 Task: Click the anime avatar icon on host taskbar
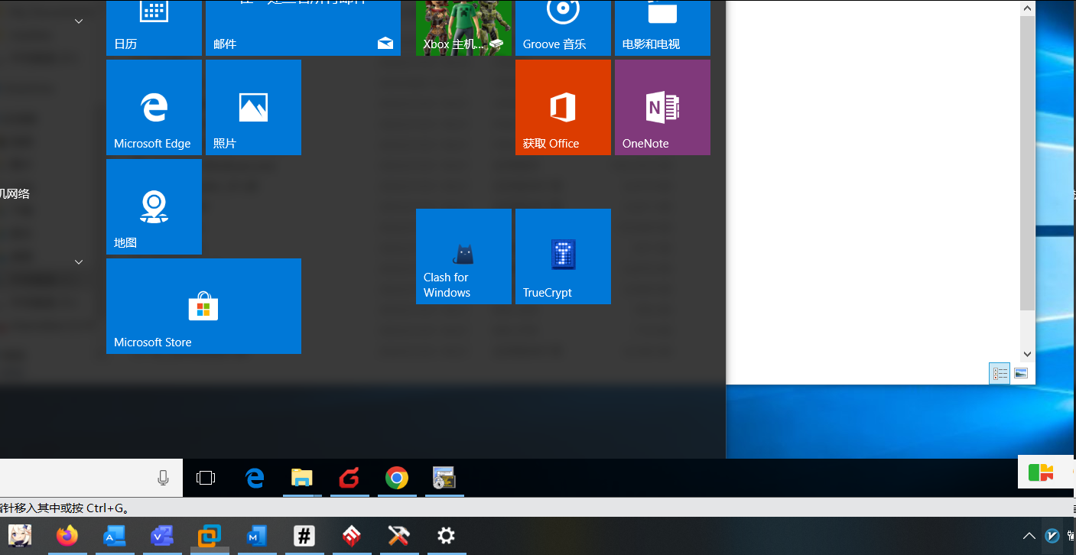tap(20, 536)
